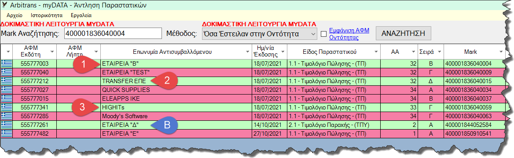Click ΑΦΜ Εκδότη cell 555777285
This screenshot has height=158, width=514.
click(34, 116)
